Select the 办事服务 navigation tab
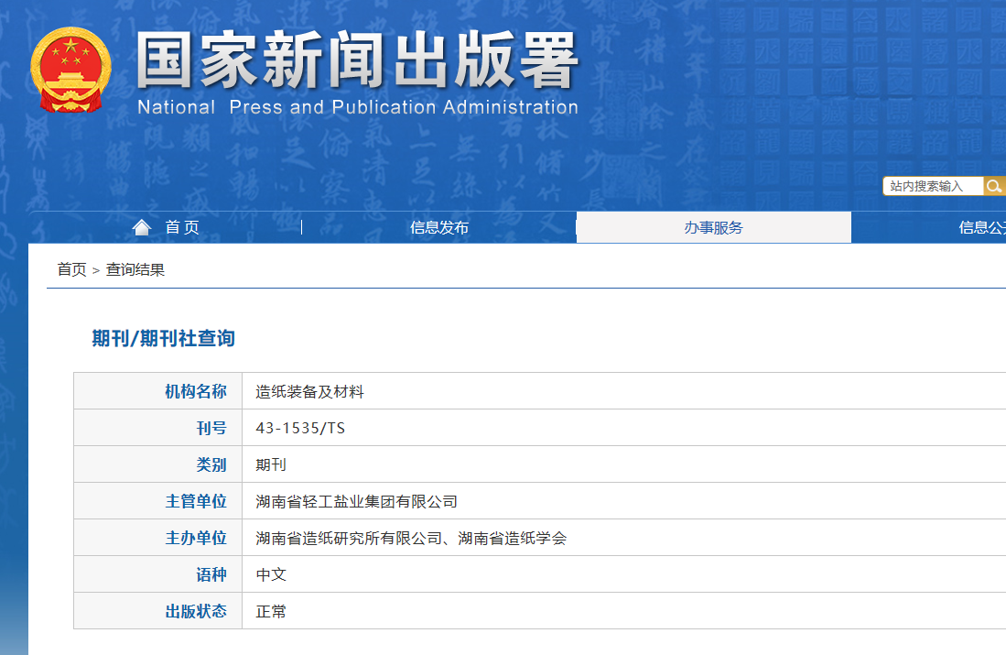The height and width of the screenshot is (655, 1006). [x=713, y=227]
